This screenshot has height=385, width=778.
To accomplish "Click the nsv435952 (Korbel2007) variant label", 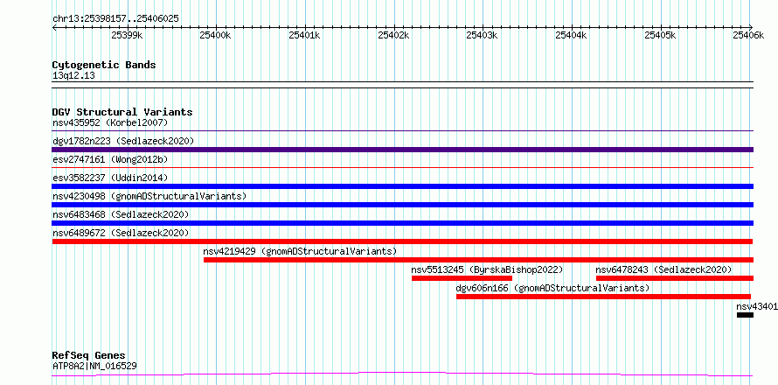I will 110,122.
